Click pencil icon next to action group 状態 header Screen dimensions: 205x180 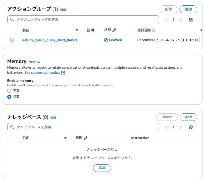[x=114, y=30]
